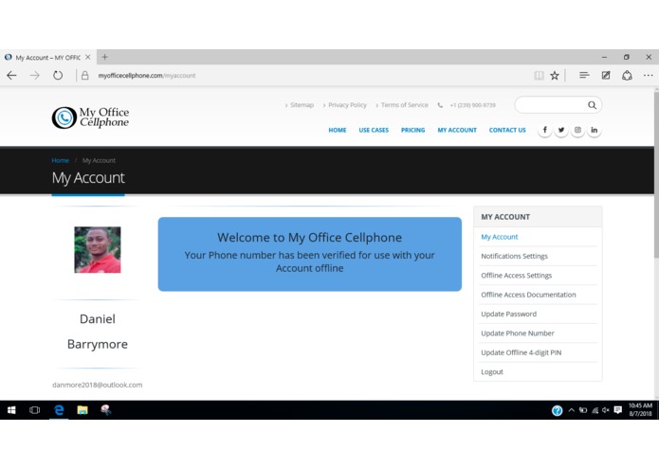
Task: Click the padlock security icon in address bar
Action: point(85,76)
